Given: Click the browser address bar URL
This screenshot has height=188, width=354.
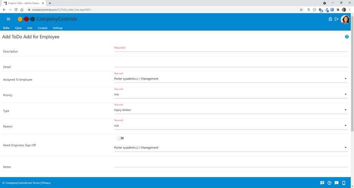Looking at the screenshot, I should [62, 10].
